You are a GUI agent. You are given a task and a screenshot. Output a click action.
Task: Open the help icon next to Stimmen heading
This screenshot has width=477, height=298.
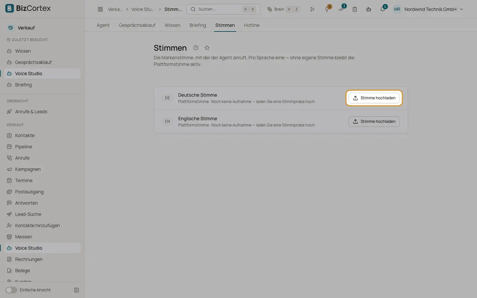click(196, 48)
